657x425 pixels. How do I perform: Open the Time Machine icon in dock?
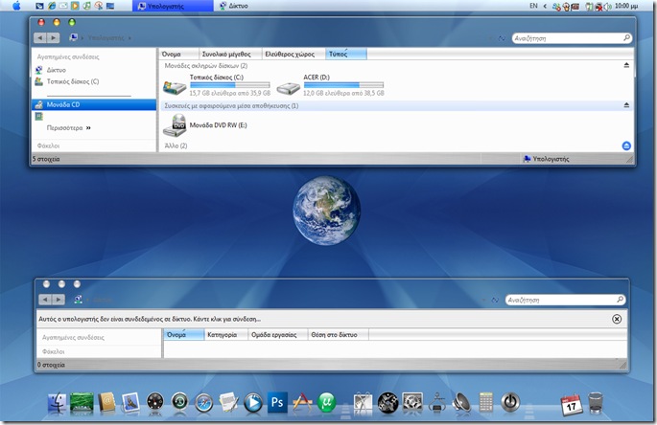pyautogui.click(x=179, y=402)
